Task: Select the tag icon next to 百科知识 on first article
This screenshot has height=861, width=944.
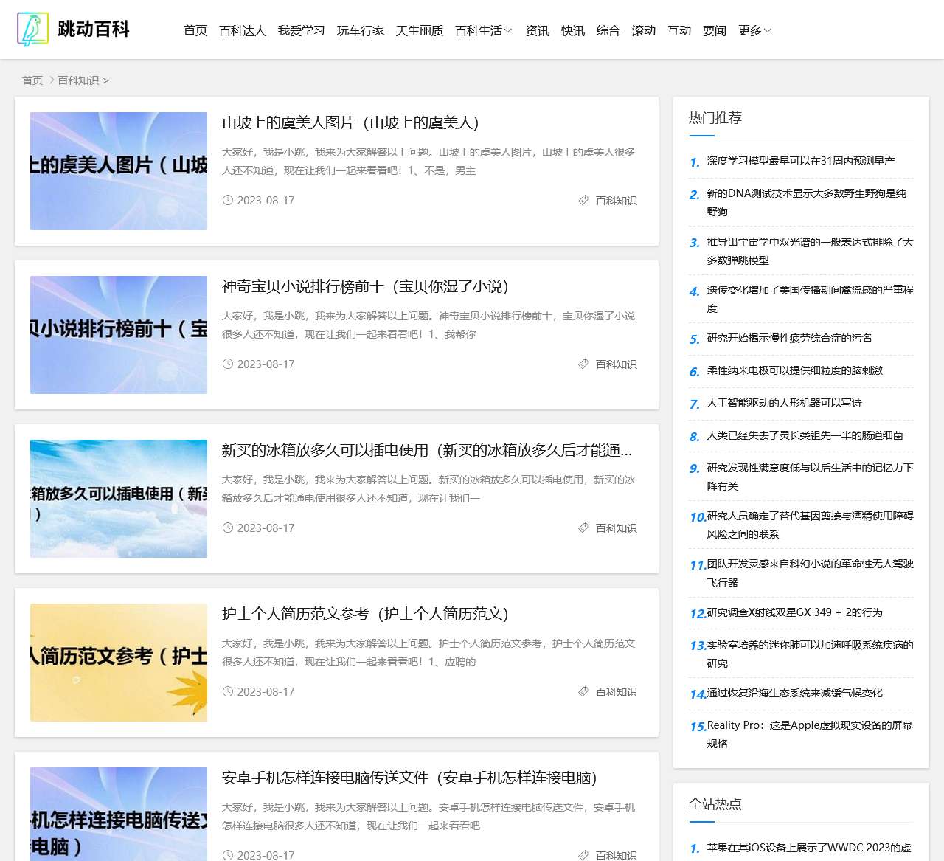Action: coord(583,200)
